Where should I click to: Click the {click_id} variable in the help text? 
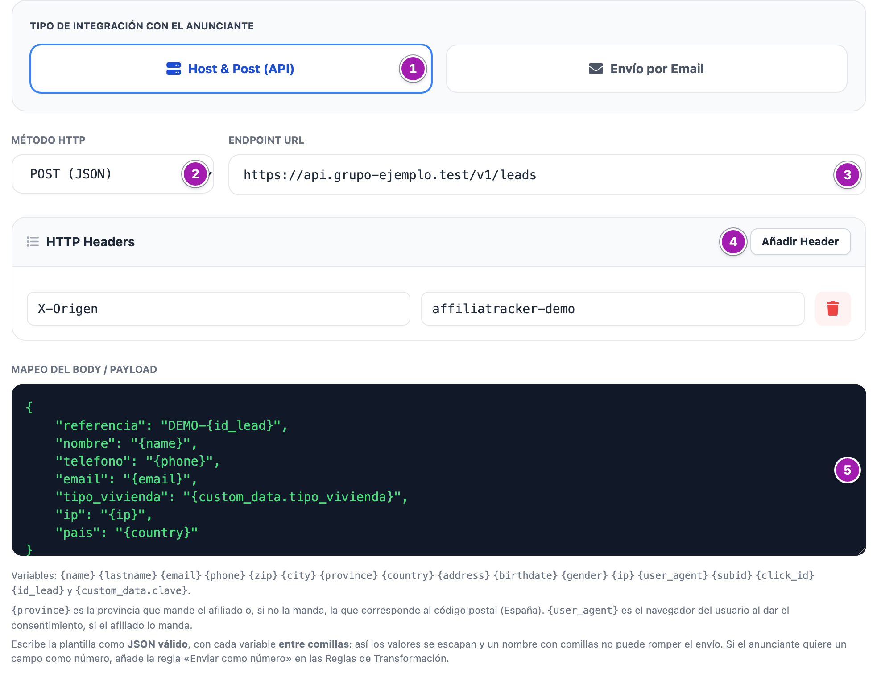785,575
